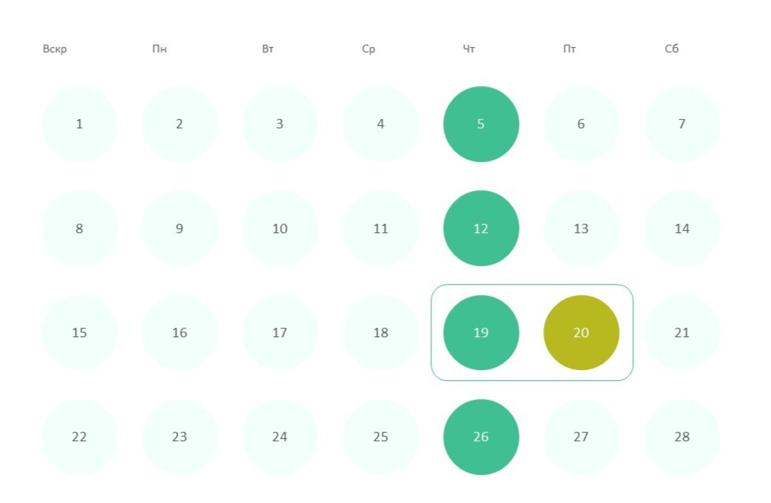Image resolution: width=771 pixels, height=503 pixels.
Task: Select date 27 on Friday
Action: 582,437
